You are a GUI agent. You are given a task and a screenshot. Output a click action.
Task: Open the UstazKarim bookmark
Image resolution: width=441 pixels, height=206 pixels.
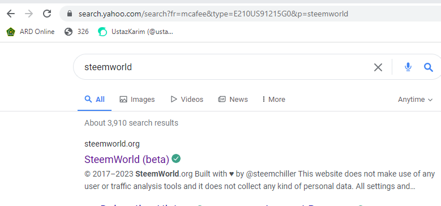point(135,32)
